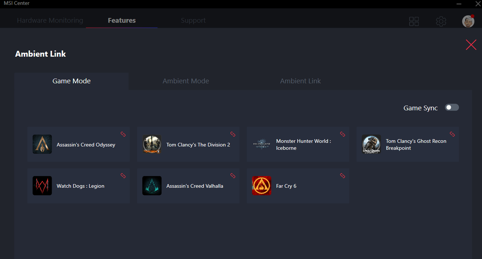Click the Game Sync label
Viewport: 482px width, 259px height.
[421, 108]
